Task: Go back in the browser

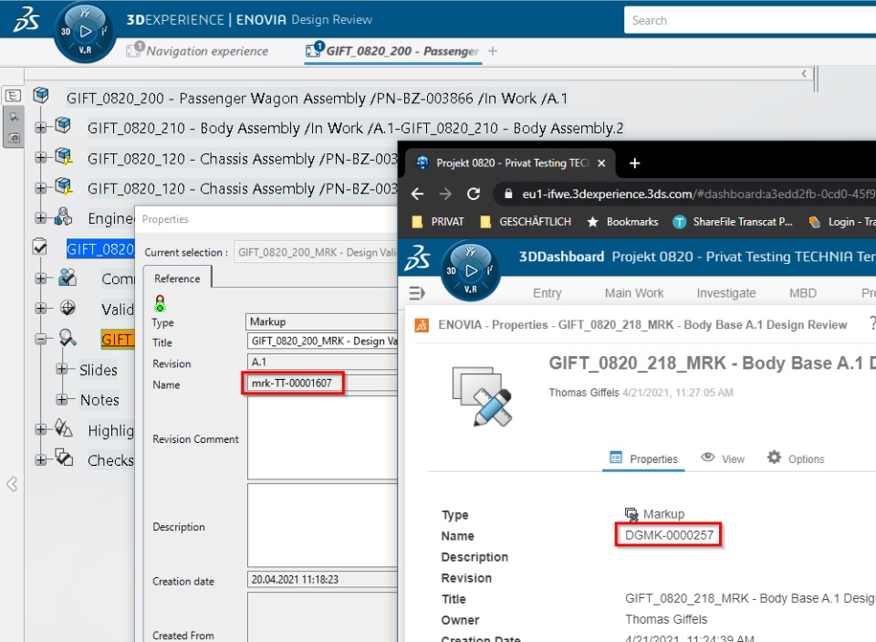Action: pyautogui.click(x=417, y=194)
